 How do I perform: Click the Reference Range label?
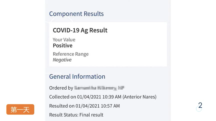[x=70, y=54]
